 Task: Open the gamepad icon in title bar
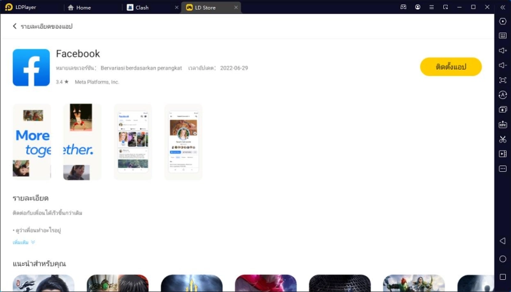tap(404, 7)
